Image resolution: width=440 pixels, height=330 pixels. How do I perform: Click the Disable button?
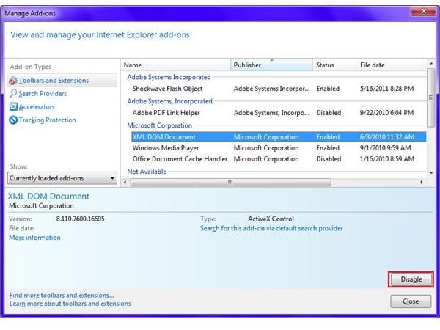click(411, 279)
